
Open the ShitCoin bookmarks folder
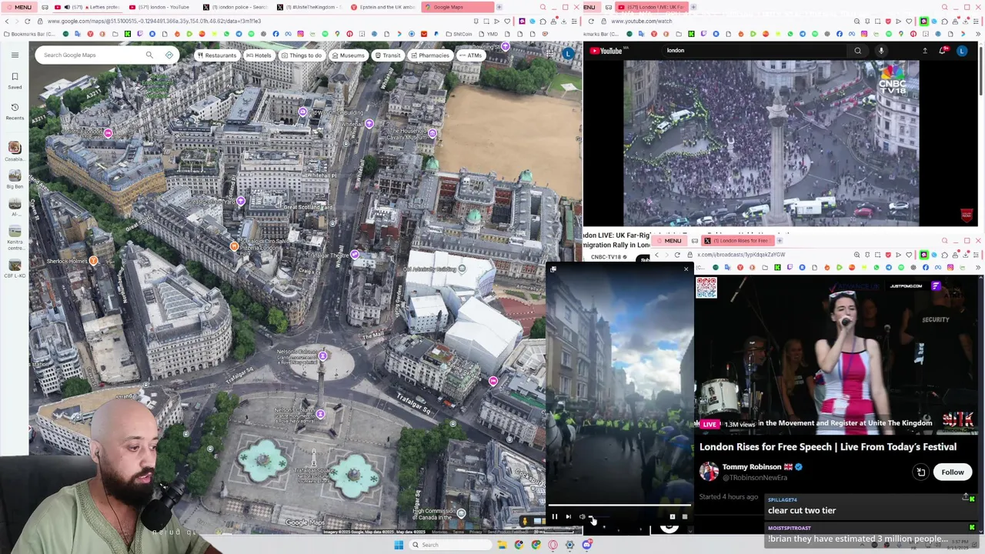click(460, 34)
